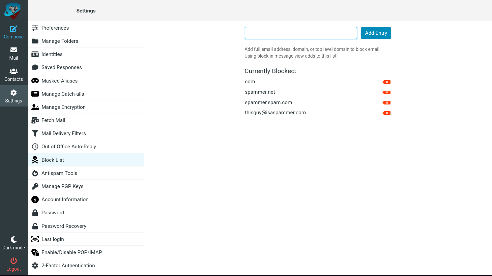Select Enable/Disable POP/IMAP label

tap(72, 252)
